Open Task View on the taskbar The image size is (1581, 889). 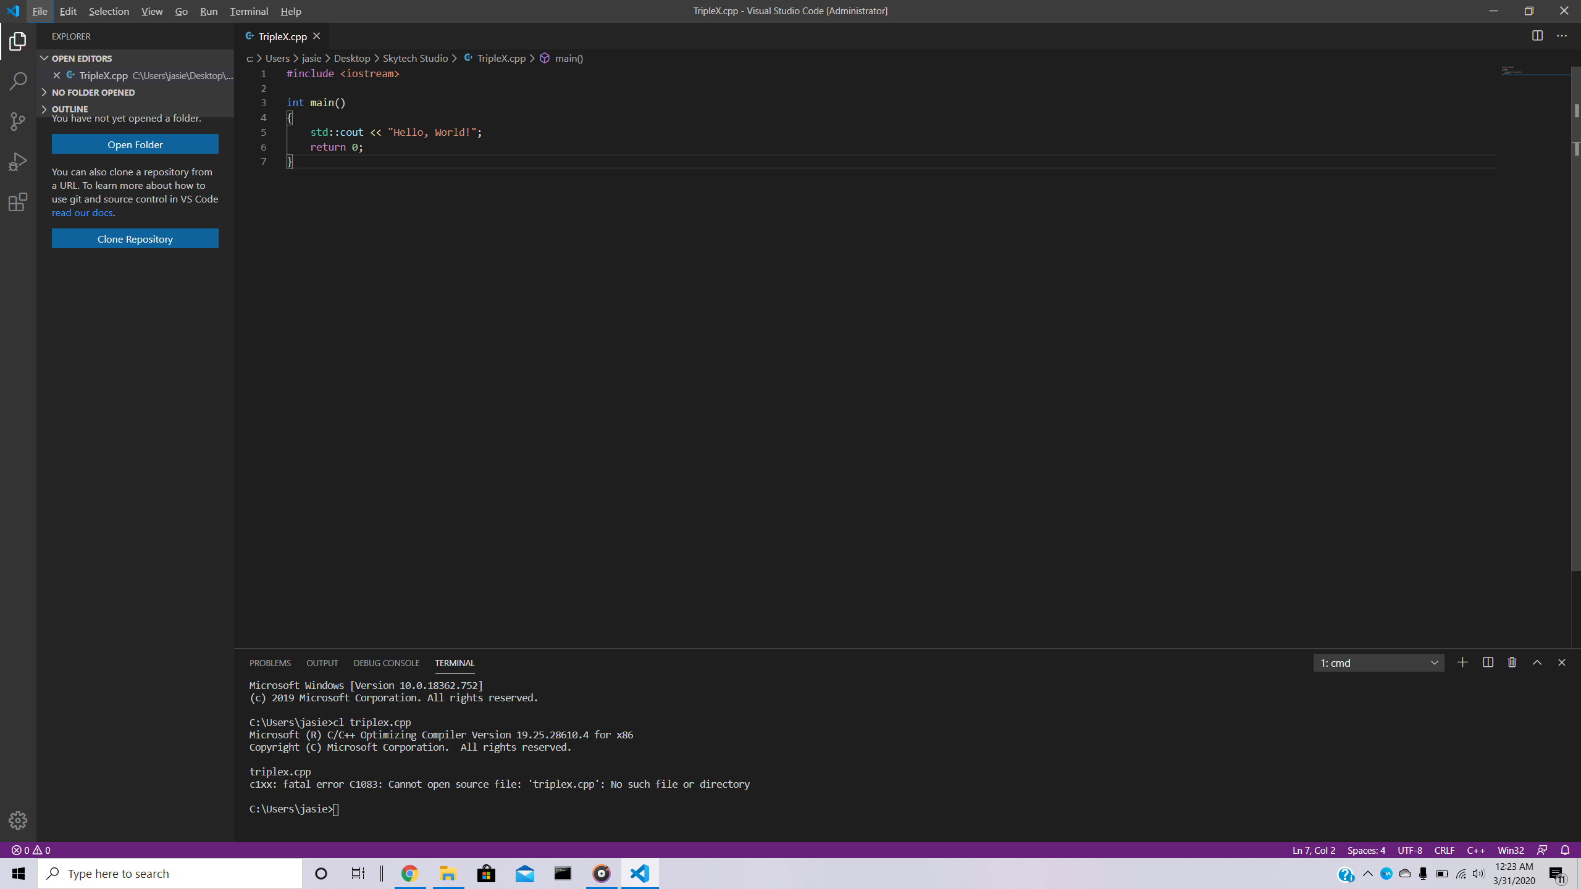pyautogui.click(x=358, y=874)
